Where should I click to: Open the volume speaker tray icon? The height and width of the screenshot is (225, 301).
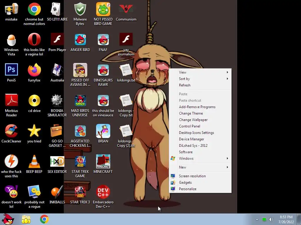[271, 219]
